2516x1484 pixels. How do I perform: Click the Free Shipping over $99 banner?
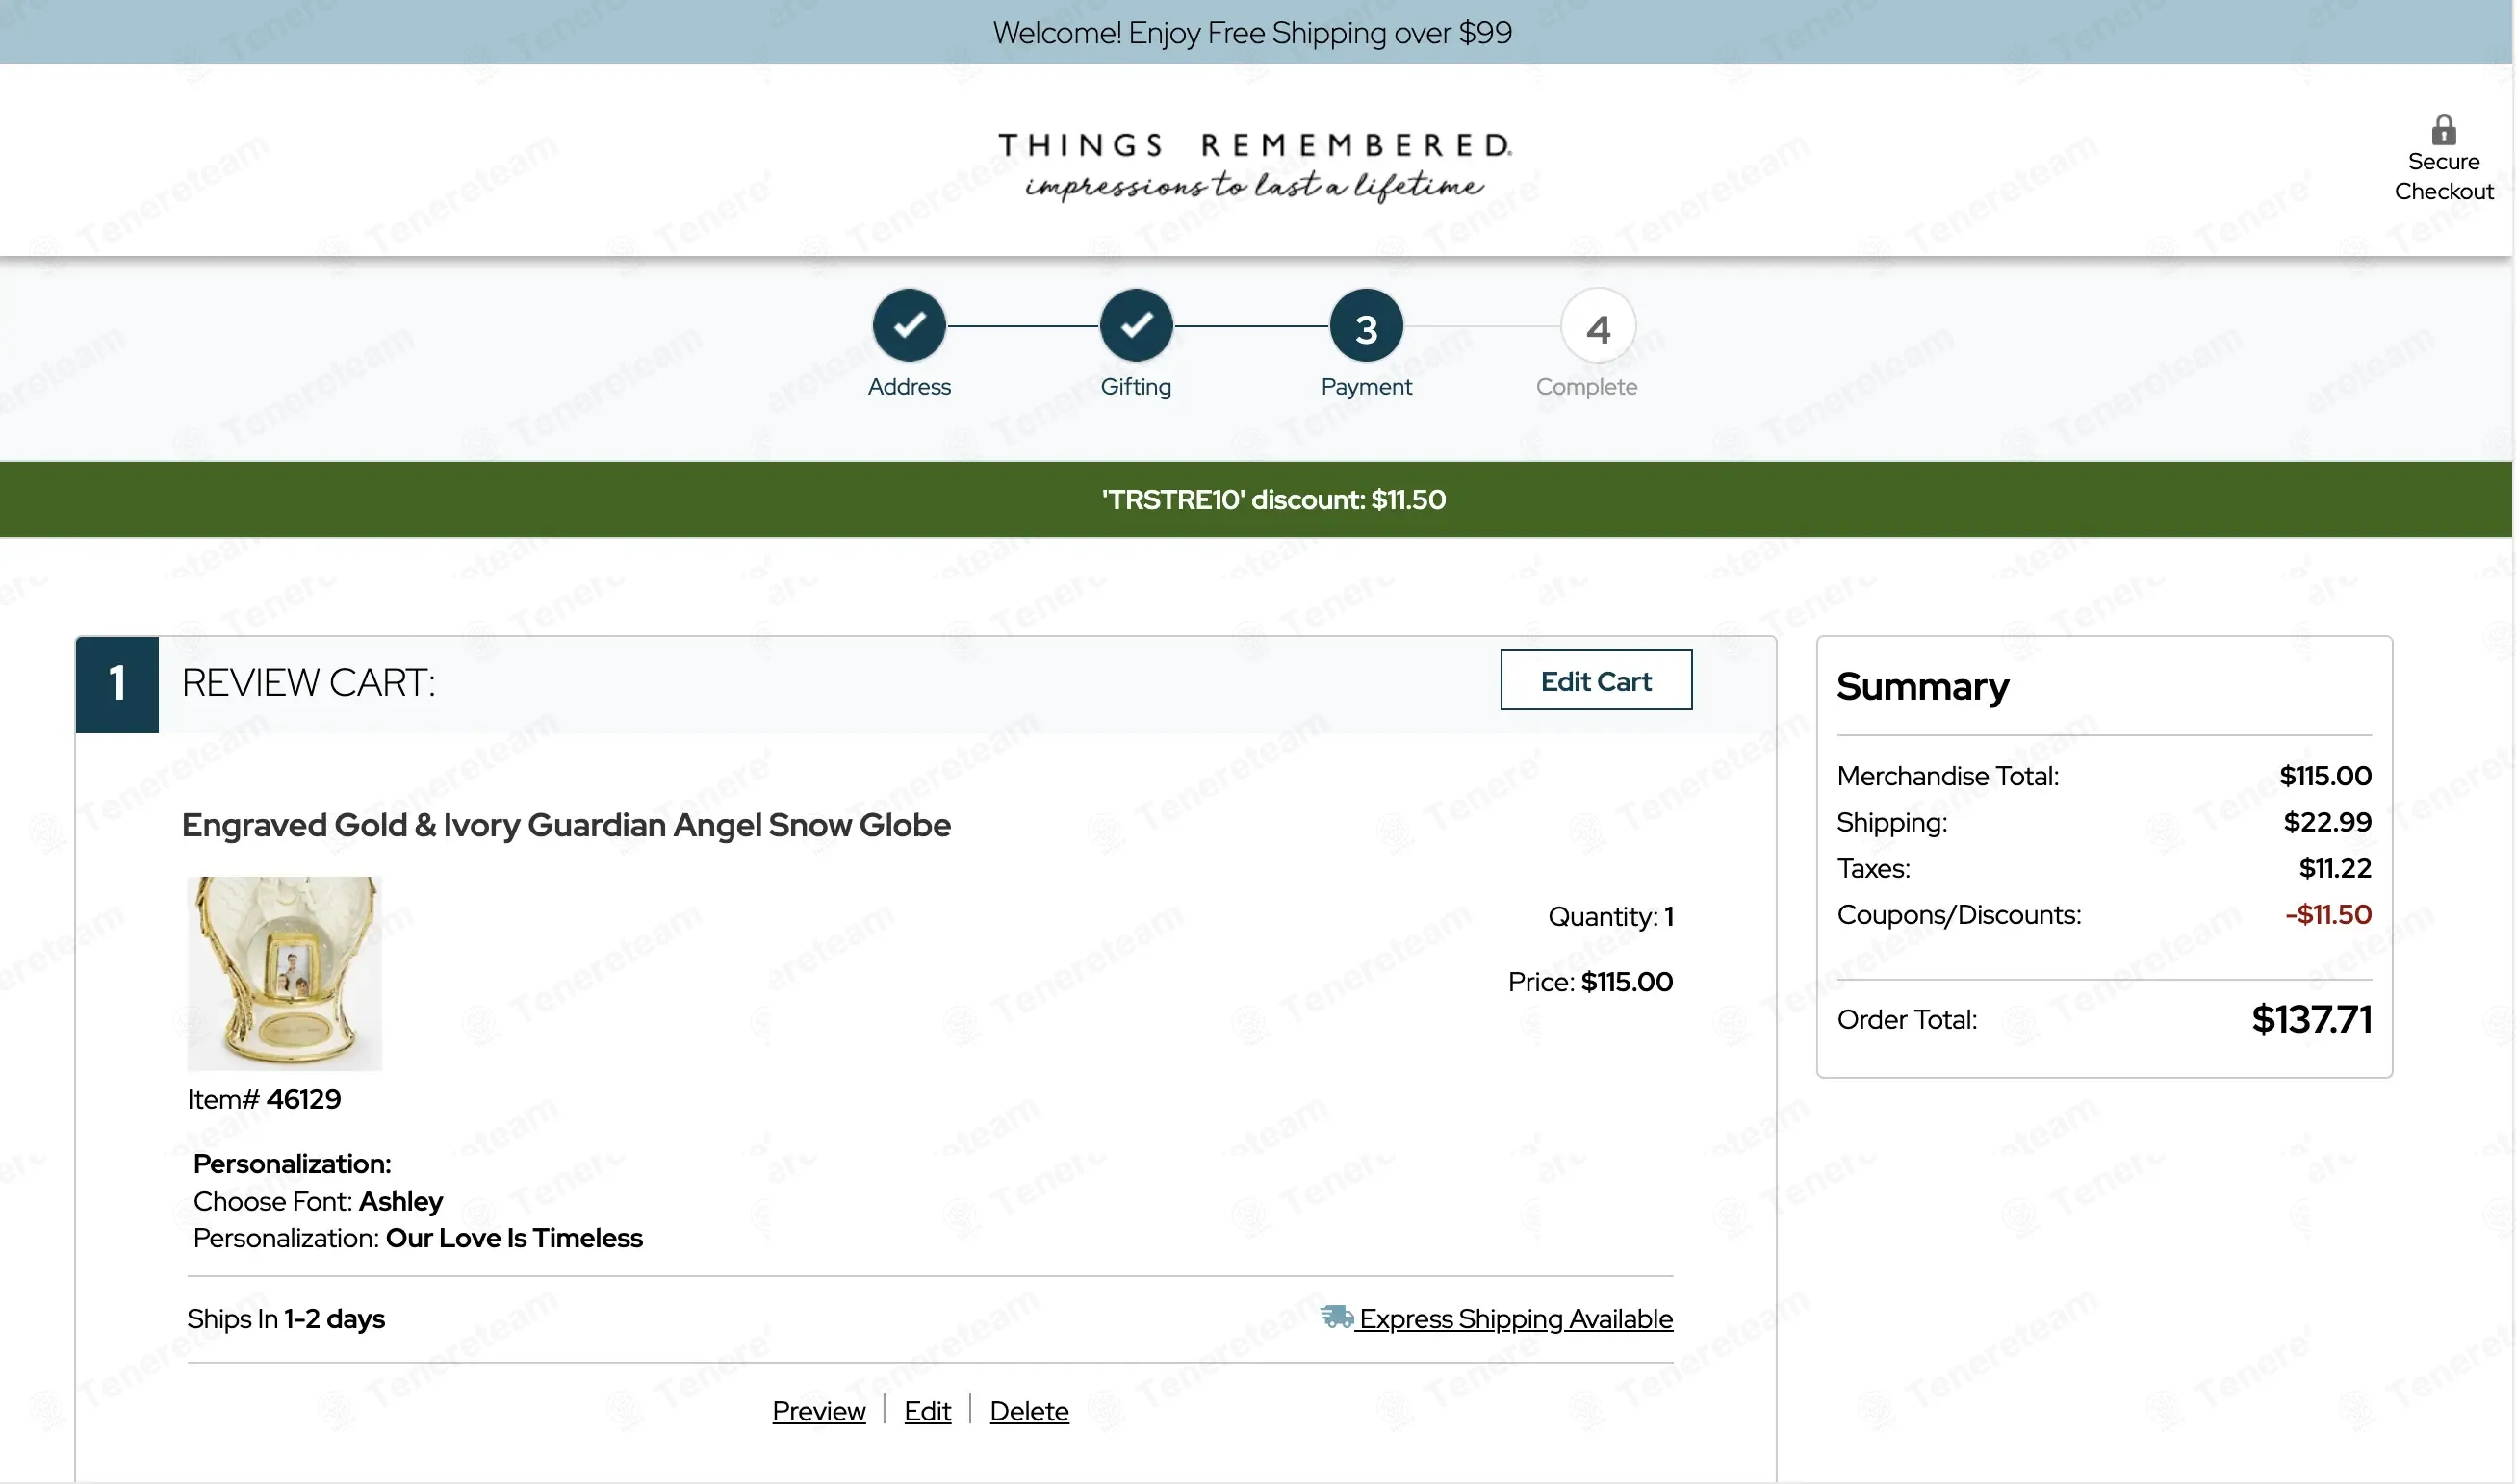[x=1256, y=32]
